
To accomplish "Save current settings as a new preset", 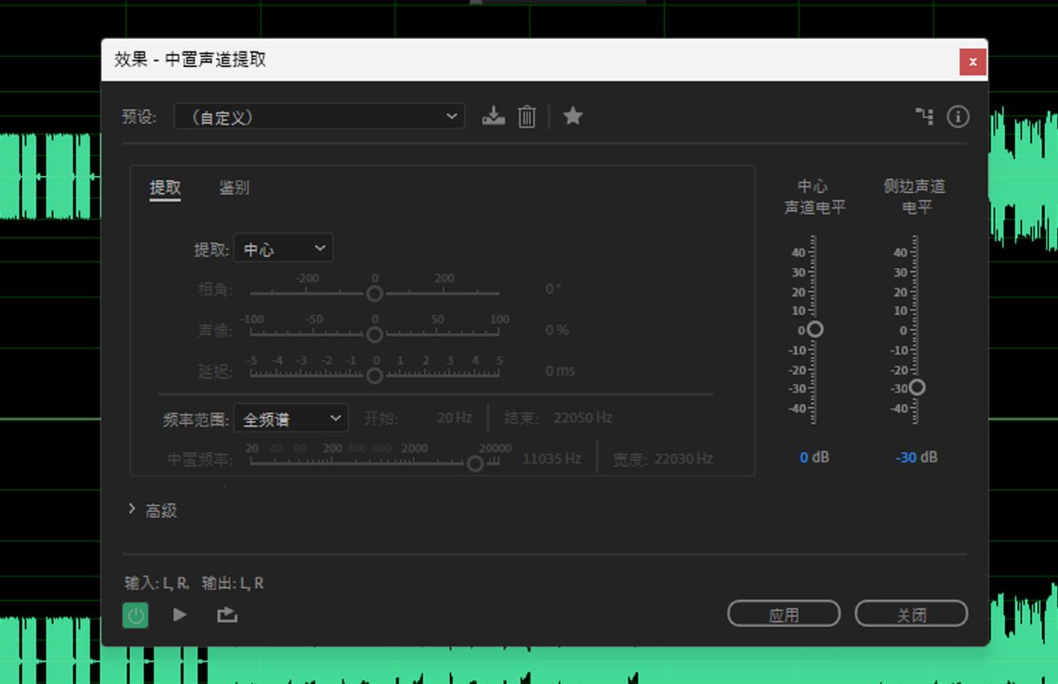I will (492, 116).
